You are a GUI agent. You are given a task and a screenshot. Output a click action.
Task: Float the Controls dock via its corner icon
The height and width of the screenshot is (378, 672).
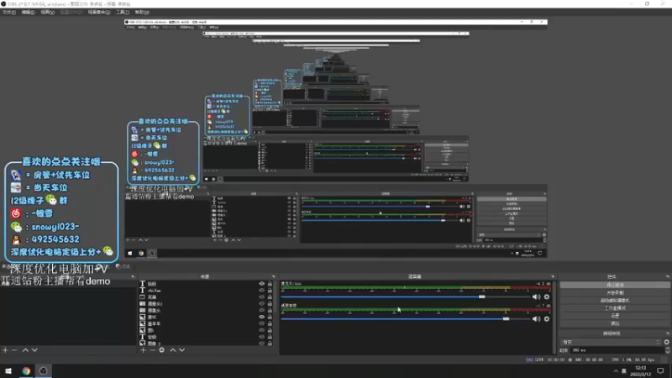(668, 276)
